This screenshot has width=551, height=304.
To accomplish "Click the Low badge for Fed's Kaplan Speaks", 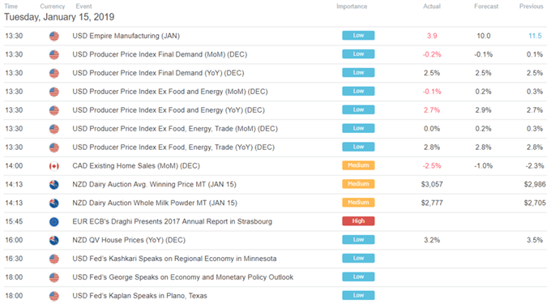I will point(358,295).
